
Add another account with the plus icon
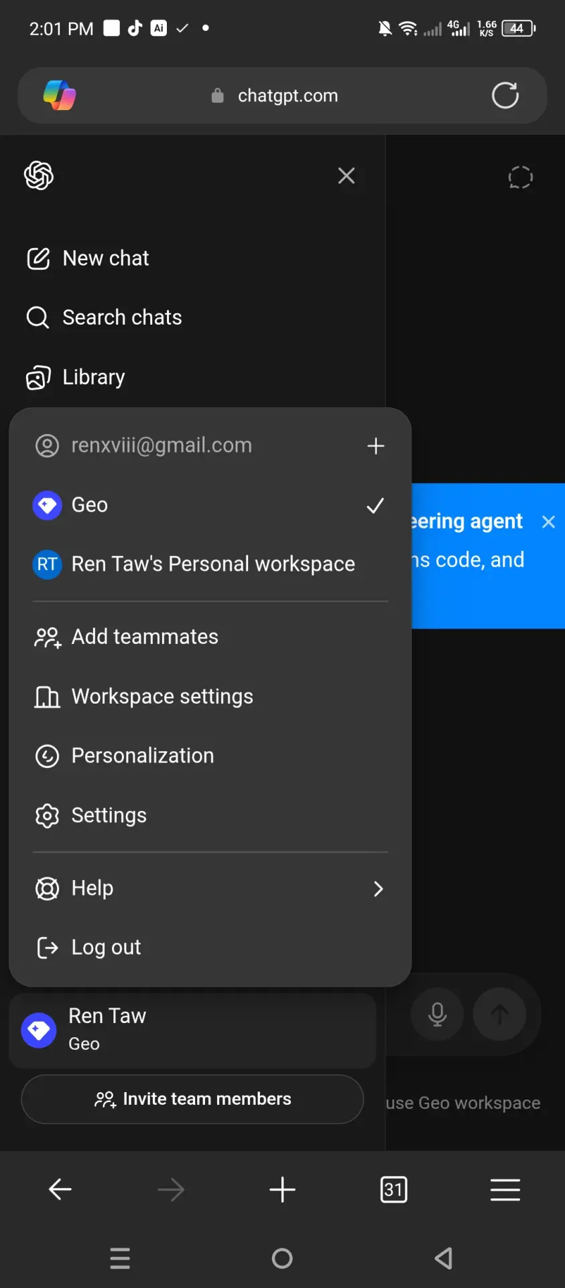[376, 446]
